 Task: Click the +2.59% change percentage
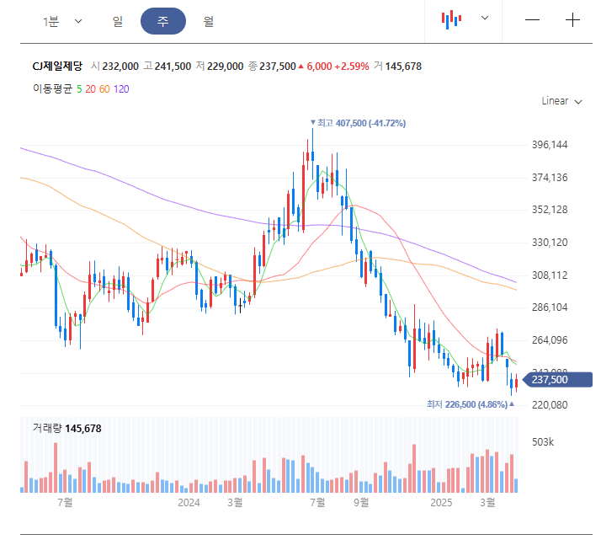[352, 67]
